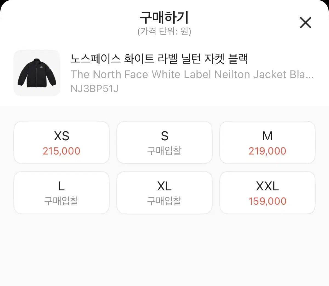Select the XS size option

61,142
